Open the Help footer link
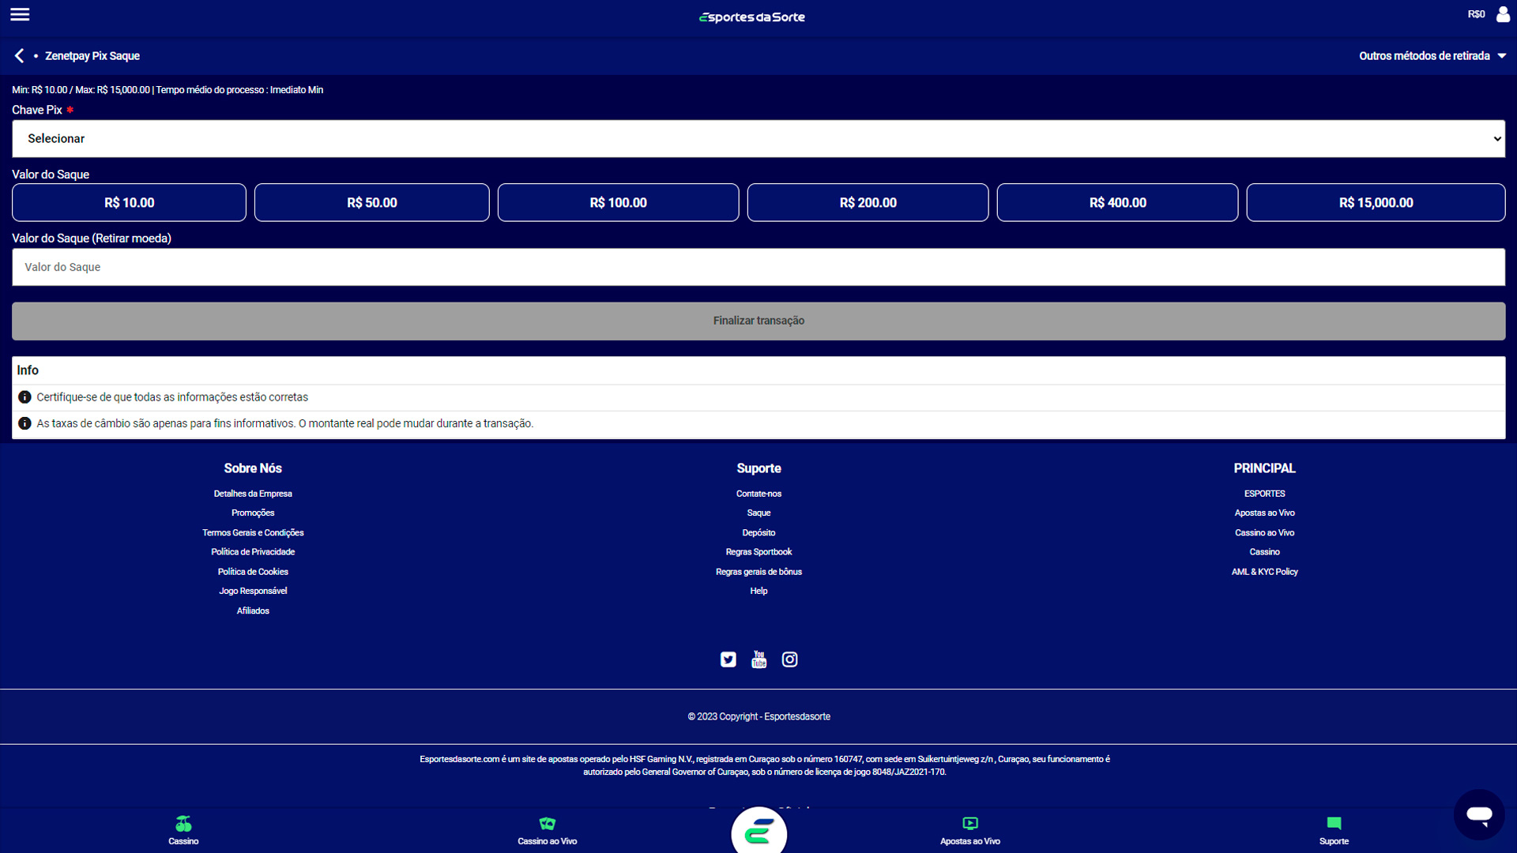The width and height of the screenshot is (1517, 853). point(758,591)
